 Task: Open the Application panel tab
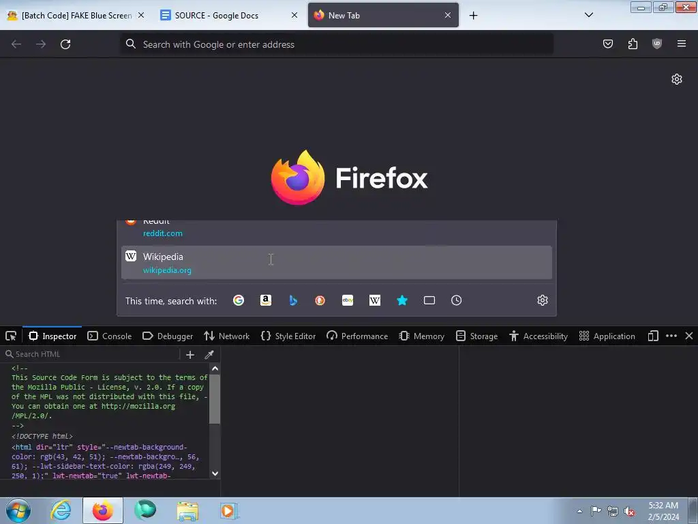point(607,336)
